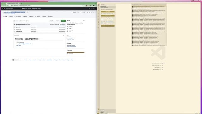Open VS Code Manage gear icon
The width and height of the screenshot is (202, 114).
coord(99,112)
